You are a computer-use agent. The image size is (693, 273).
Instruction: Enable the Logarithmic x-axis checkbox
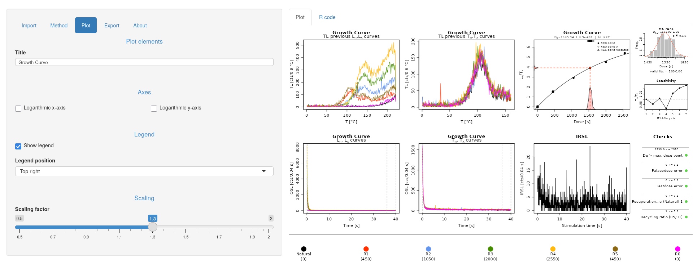18,108
